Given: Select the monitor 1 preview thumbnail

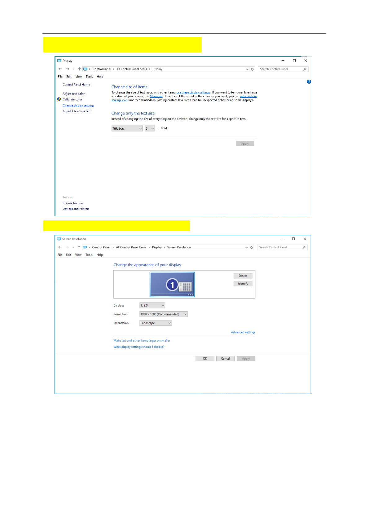Looking at the screenshot, I should [172, 285].
